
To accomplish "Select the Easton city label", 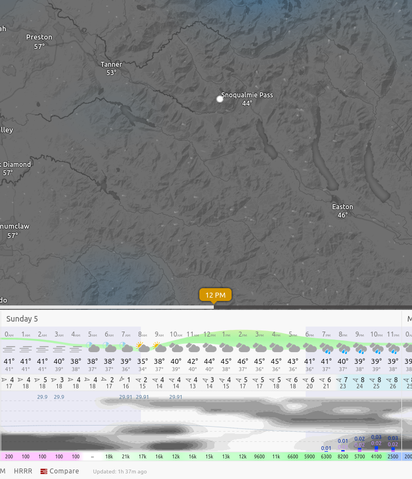I will coord(342,207).
